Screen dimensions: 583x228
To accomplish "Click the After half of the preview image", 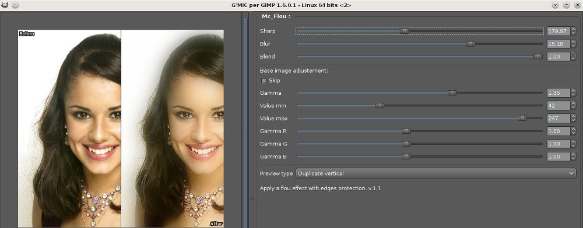I will 173,129.
